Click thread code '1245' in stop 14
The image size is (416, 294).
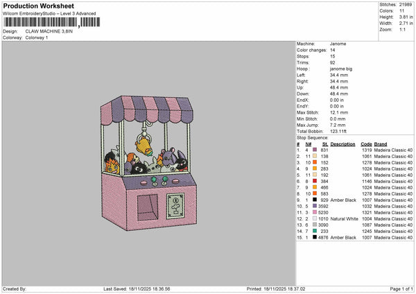click(367, 232)
